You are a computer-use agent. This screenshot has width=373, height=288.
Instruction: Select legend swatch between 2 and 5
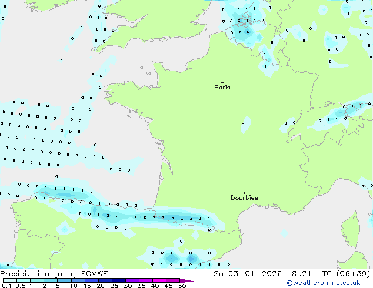click(x=51, y=280)
